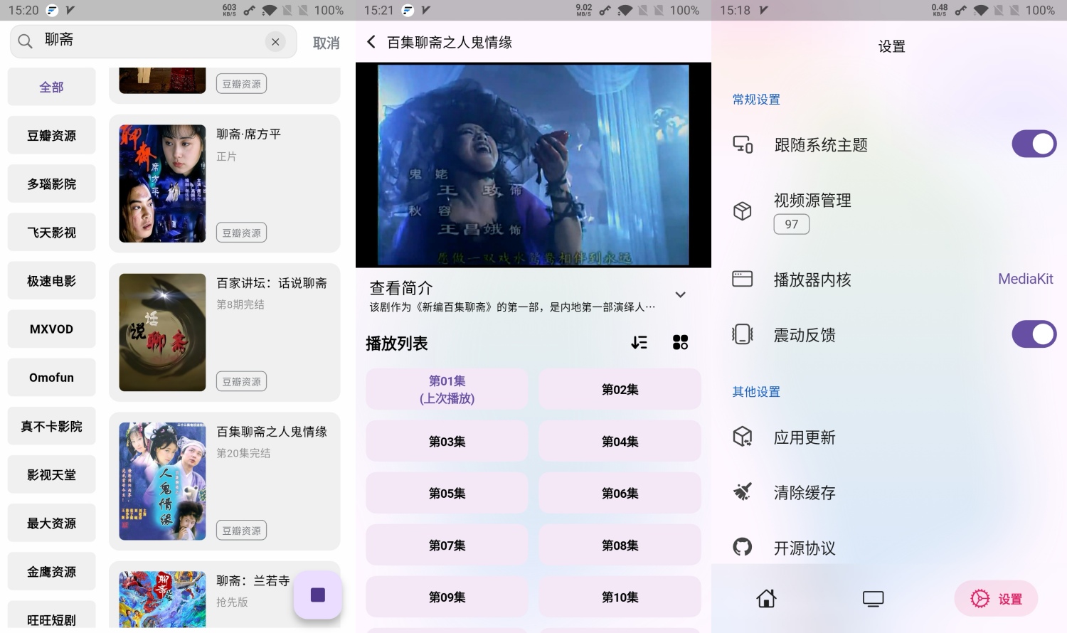Image resolution: width=1067 pixels, height=633 pixels.
Task: Open the TV screen tab icon
Action: point(873,599)
